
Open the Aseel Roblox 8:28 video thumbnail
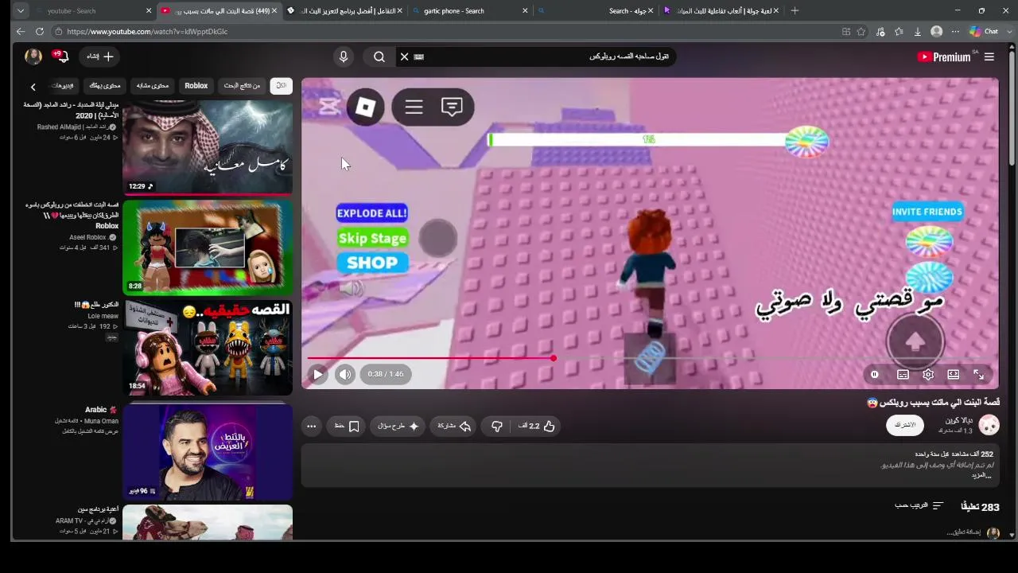point(208,248)
